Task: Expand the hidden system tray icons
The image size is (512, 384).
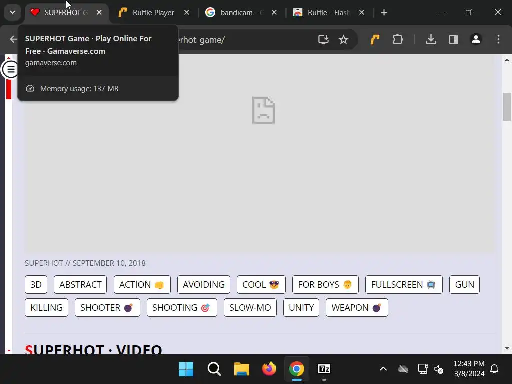Action: coord(383,369)
